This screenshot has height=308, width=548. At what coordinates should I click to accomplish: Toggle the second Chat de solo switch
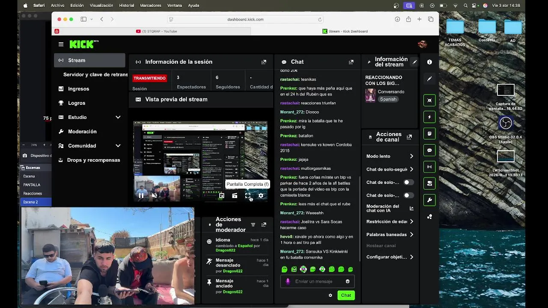[x=408, y=195]
